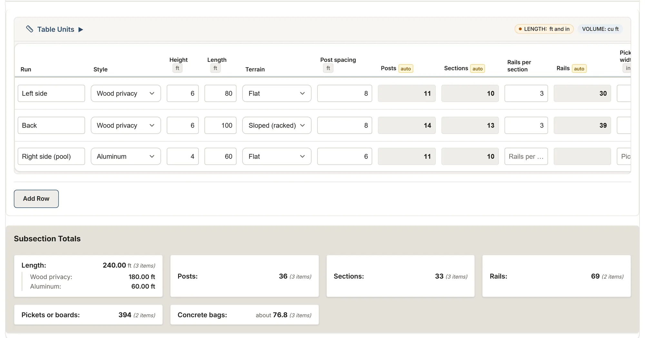Viewport: 645px width, 338px height.
Task: Click the Add Row button
Action: 36,199
